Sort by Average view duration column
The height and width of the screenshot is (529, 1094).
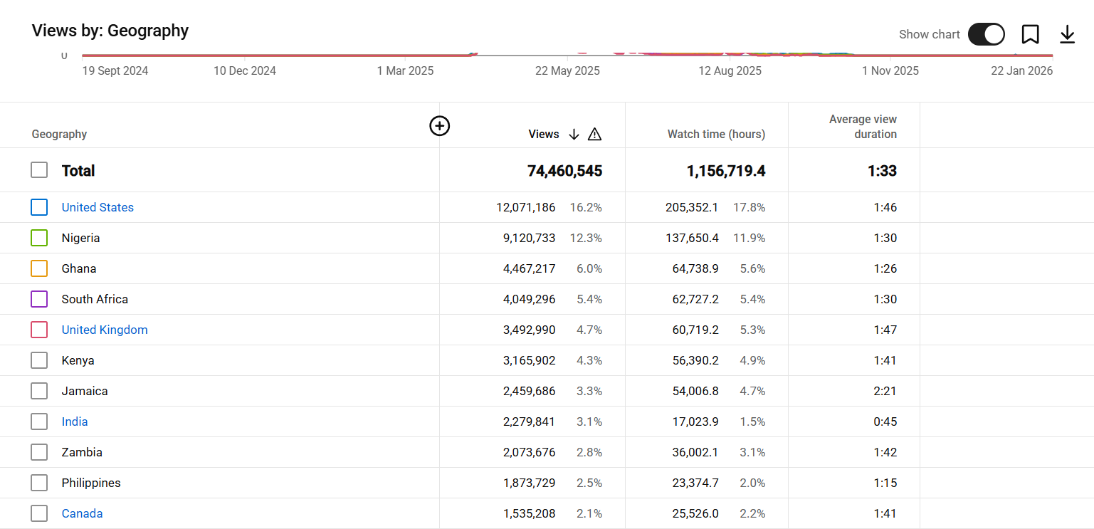point(863,127)
